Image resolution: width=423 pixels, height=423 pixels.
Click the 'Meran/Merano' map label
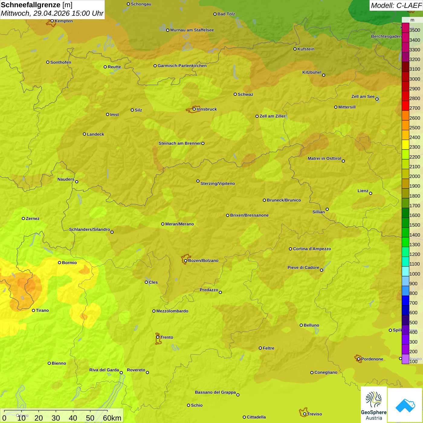[x=179, y=224]
